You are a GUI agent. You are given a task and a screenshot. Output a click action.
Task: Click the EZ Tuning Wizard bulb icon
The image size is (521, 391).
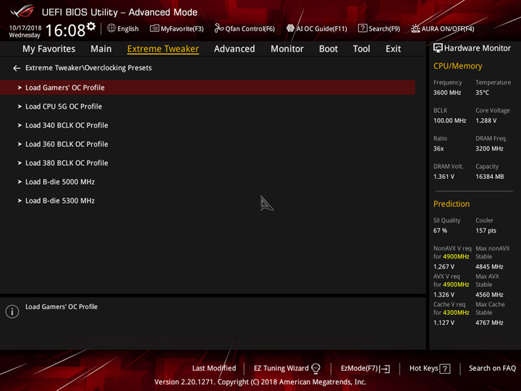click(x=315, y=369)
